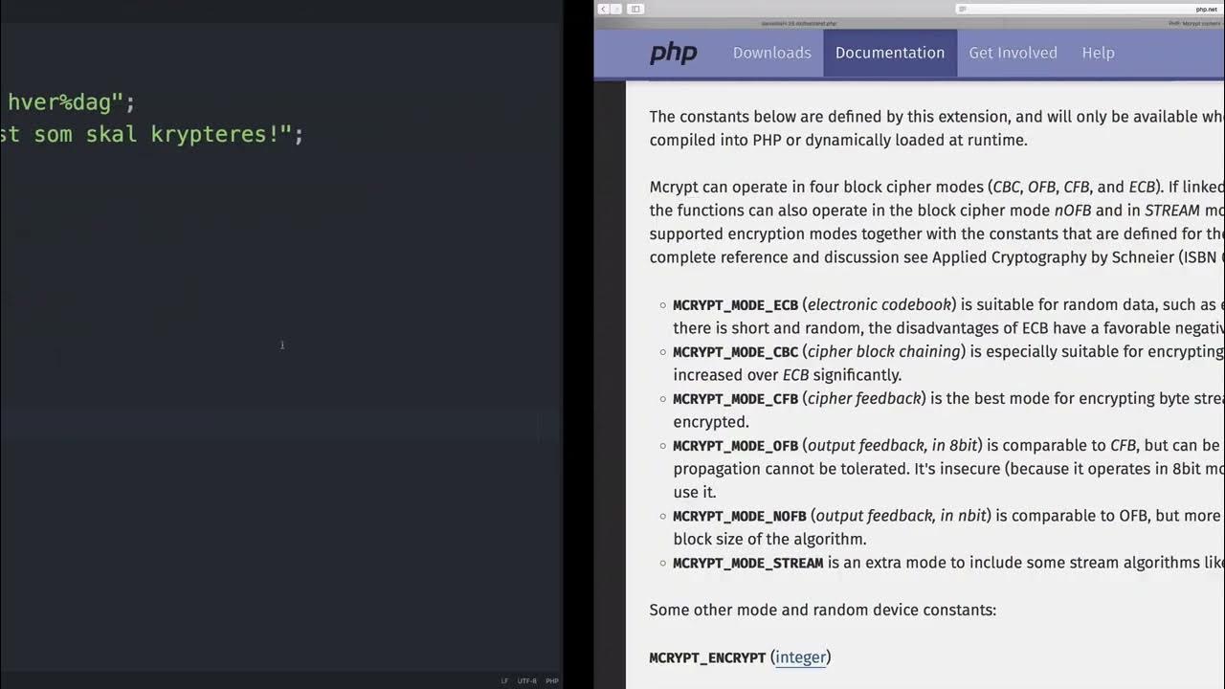Viewport: 1225px width, 689px height.
Task: Select the Documentation navigation item
Action: (889, 53)
